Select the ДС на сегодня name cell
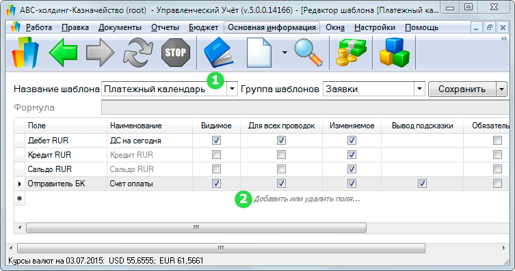 [x=150, y=140]
